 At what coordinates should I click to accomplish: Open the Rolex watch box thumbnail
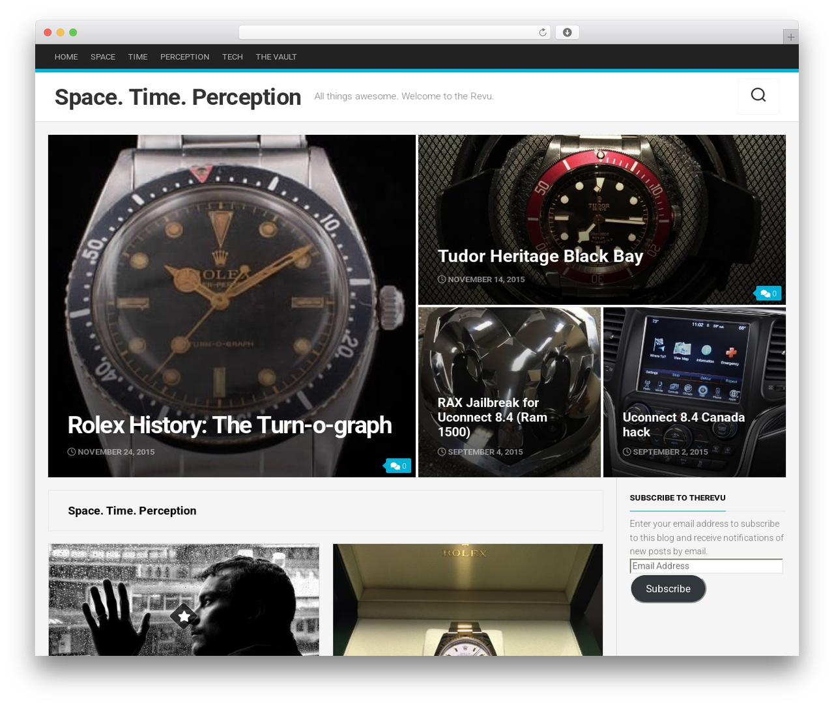coord(468,600)
